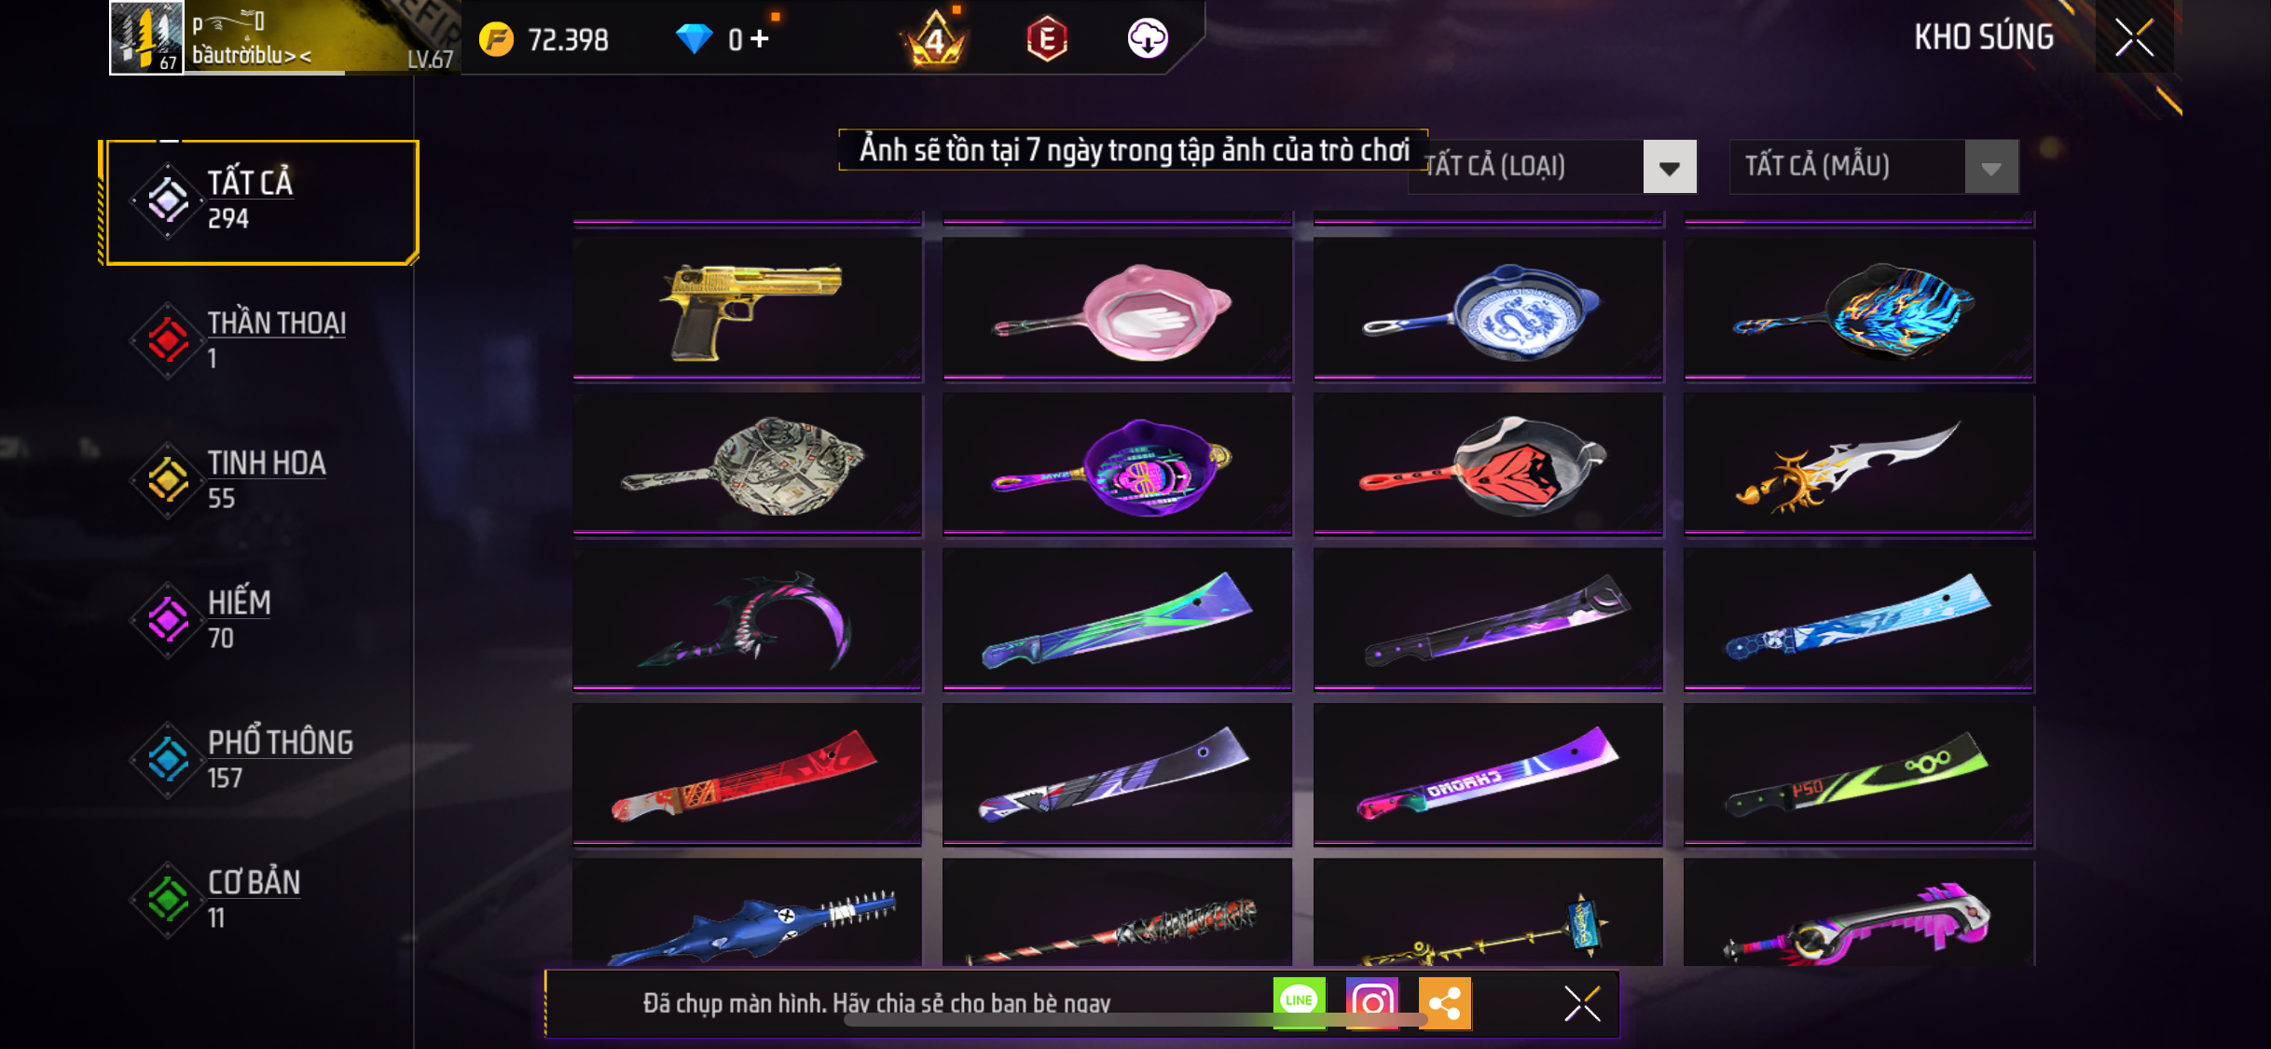Tap the gold coin balance
Screen dimensions: 2271x1049
pos(544,39)
